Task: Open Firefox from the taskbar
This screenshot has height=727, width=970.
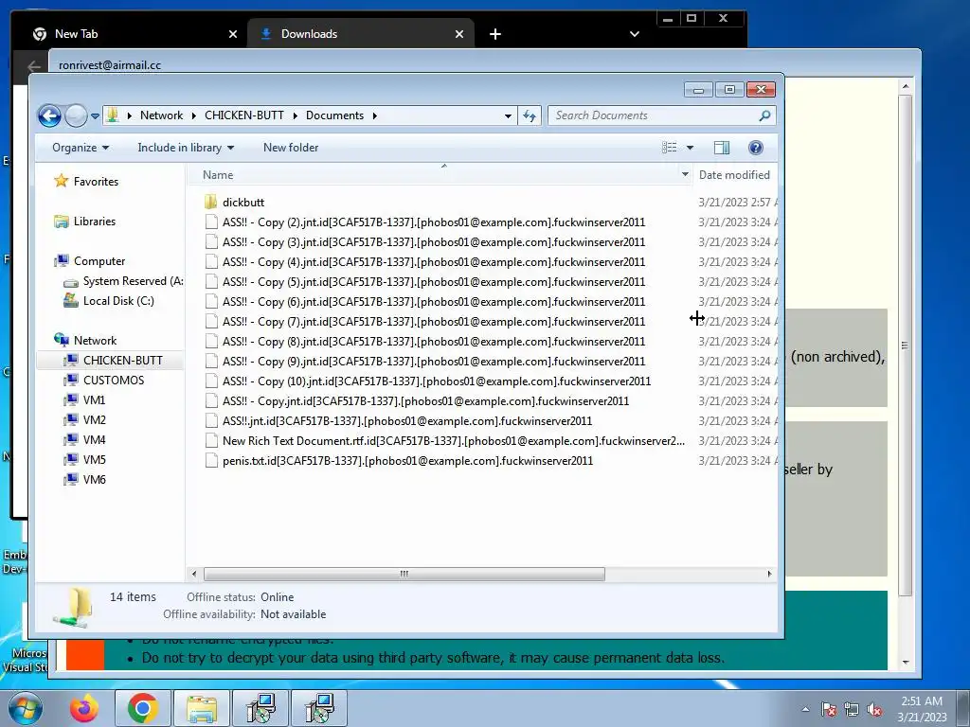Action: [x=83, y=708]
